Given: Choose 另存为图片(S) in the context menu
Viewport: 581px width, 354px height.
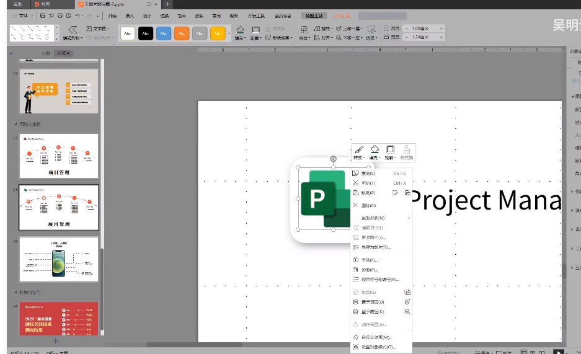Looking at the screenshot, I should click(x=381, y=247).
